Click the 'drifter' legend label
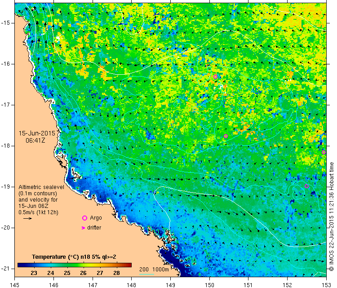This screenshot has height=288, width=337. click(x=94, y=228)
